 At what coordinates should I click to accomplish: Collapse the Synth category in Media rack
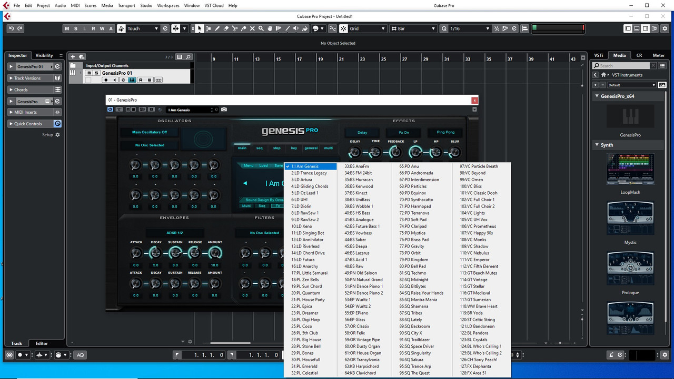(597, 145)
